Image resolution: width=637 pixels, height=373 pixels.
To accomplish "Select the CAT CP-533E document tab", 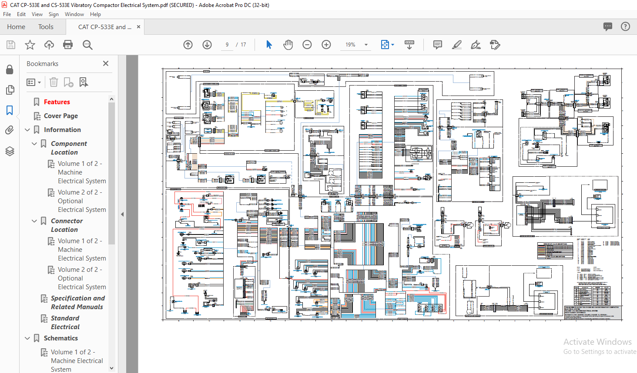I will (x=104, y=27).
